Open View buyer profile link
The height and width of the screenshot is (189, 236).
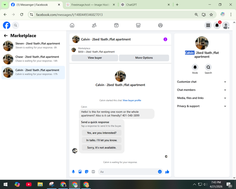pyautogui.click(x=132, y=100)
